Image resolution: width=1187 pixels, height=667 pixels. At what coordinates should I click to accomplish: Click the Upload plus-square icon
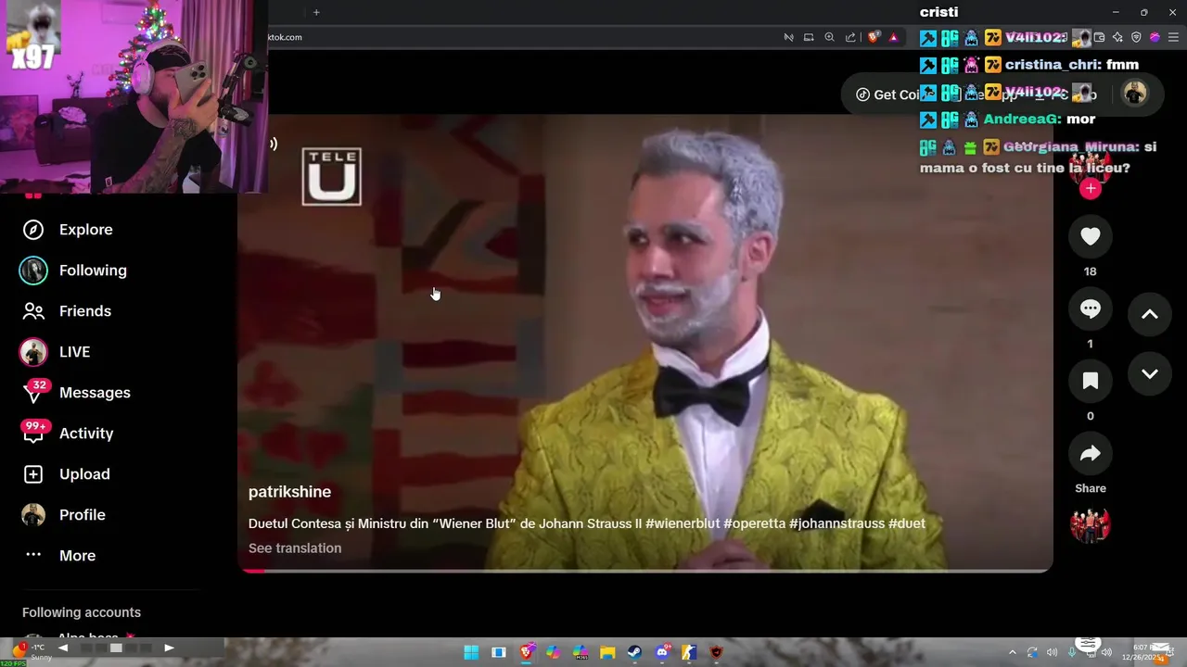[33, 474]
